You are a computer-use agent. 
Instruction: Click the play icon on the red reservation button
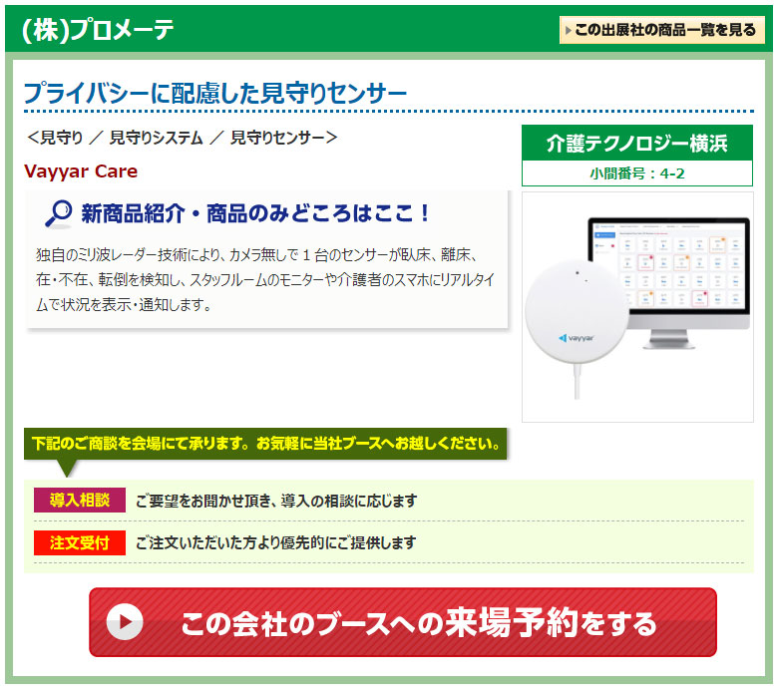[x=125, y=622]
